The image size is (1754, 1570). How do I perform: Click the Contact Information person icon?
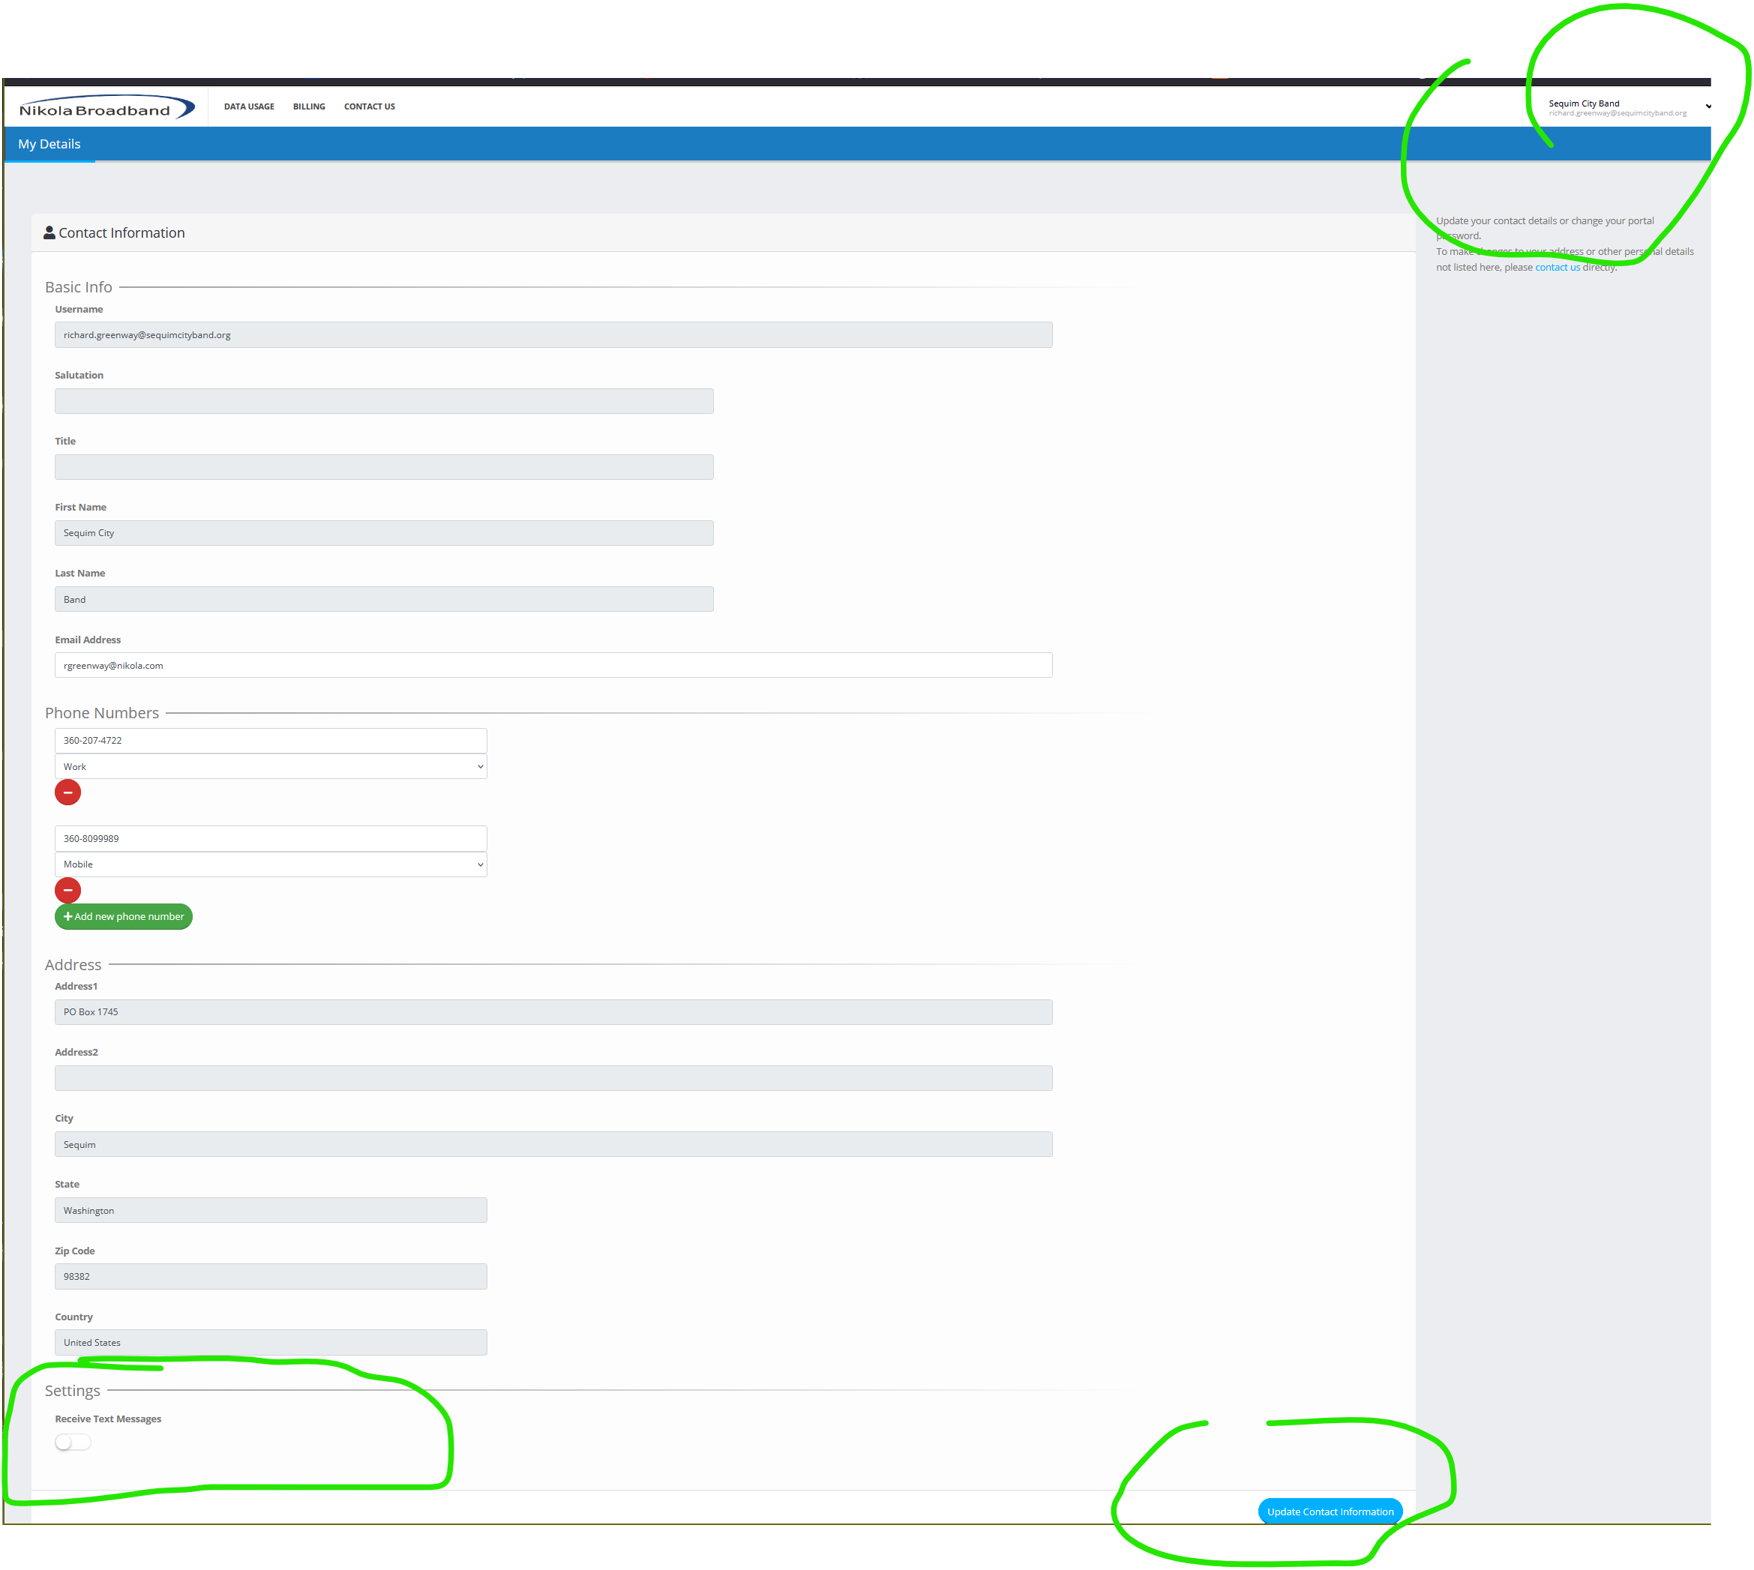tap(49, 233)
